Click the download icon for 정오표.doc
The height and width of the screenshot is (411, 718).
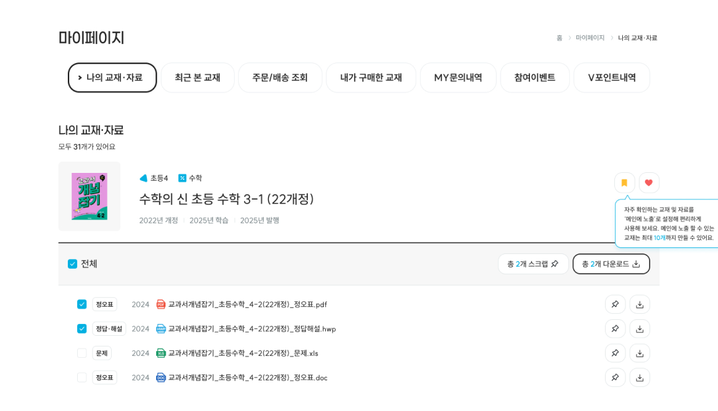[640, 377]
